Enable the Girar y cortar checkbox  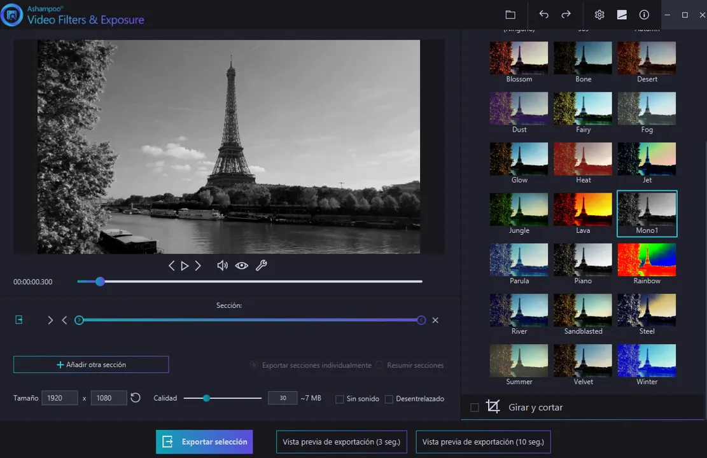pos(474,408)
